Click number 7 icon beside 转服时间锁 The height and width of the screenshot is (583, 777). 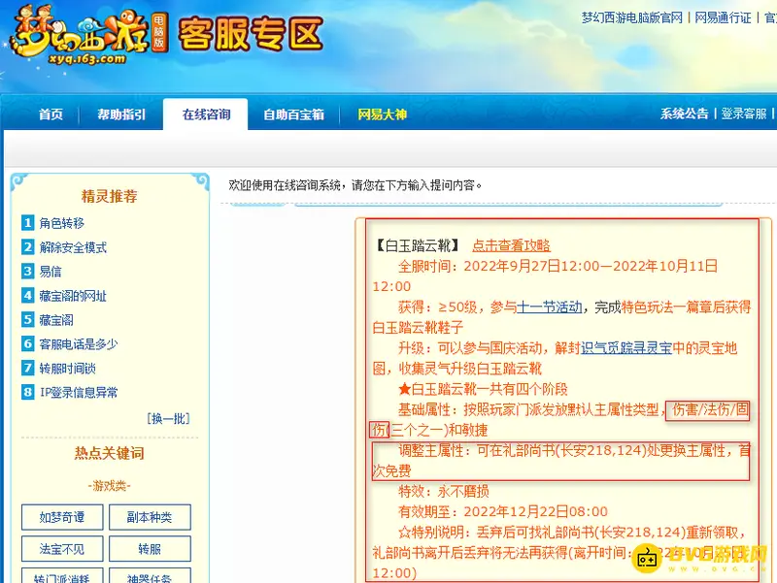[x=28, y=368]
